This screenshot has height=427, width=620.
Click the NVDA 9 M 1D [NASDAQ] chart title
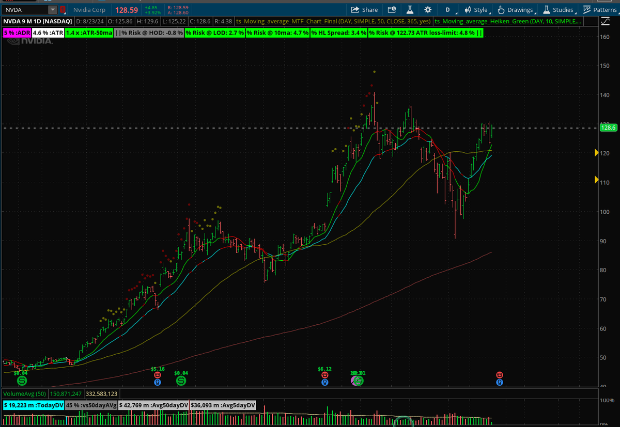[x=37, y=21]
